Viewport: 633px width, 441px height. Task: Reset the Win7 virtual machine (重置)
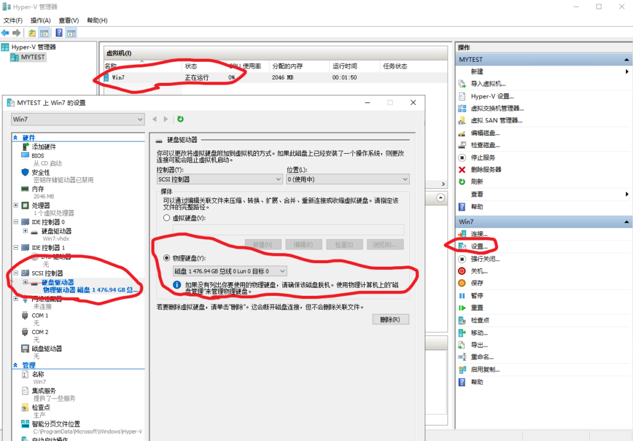coord(477,308)
